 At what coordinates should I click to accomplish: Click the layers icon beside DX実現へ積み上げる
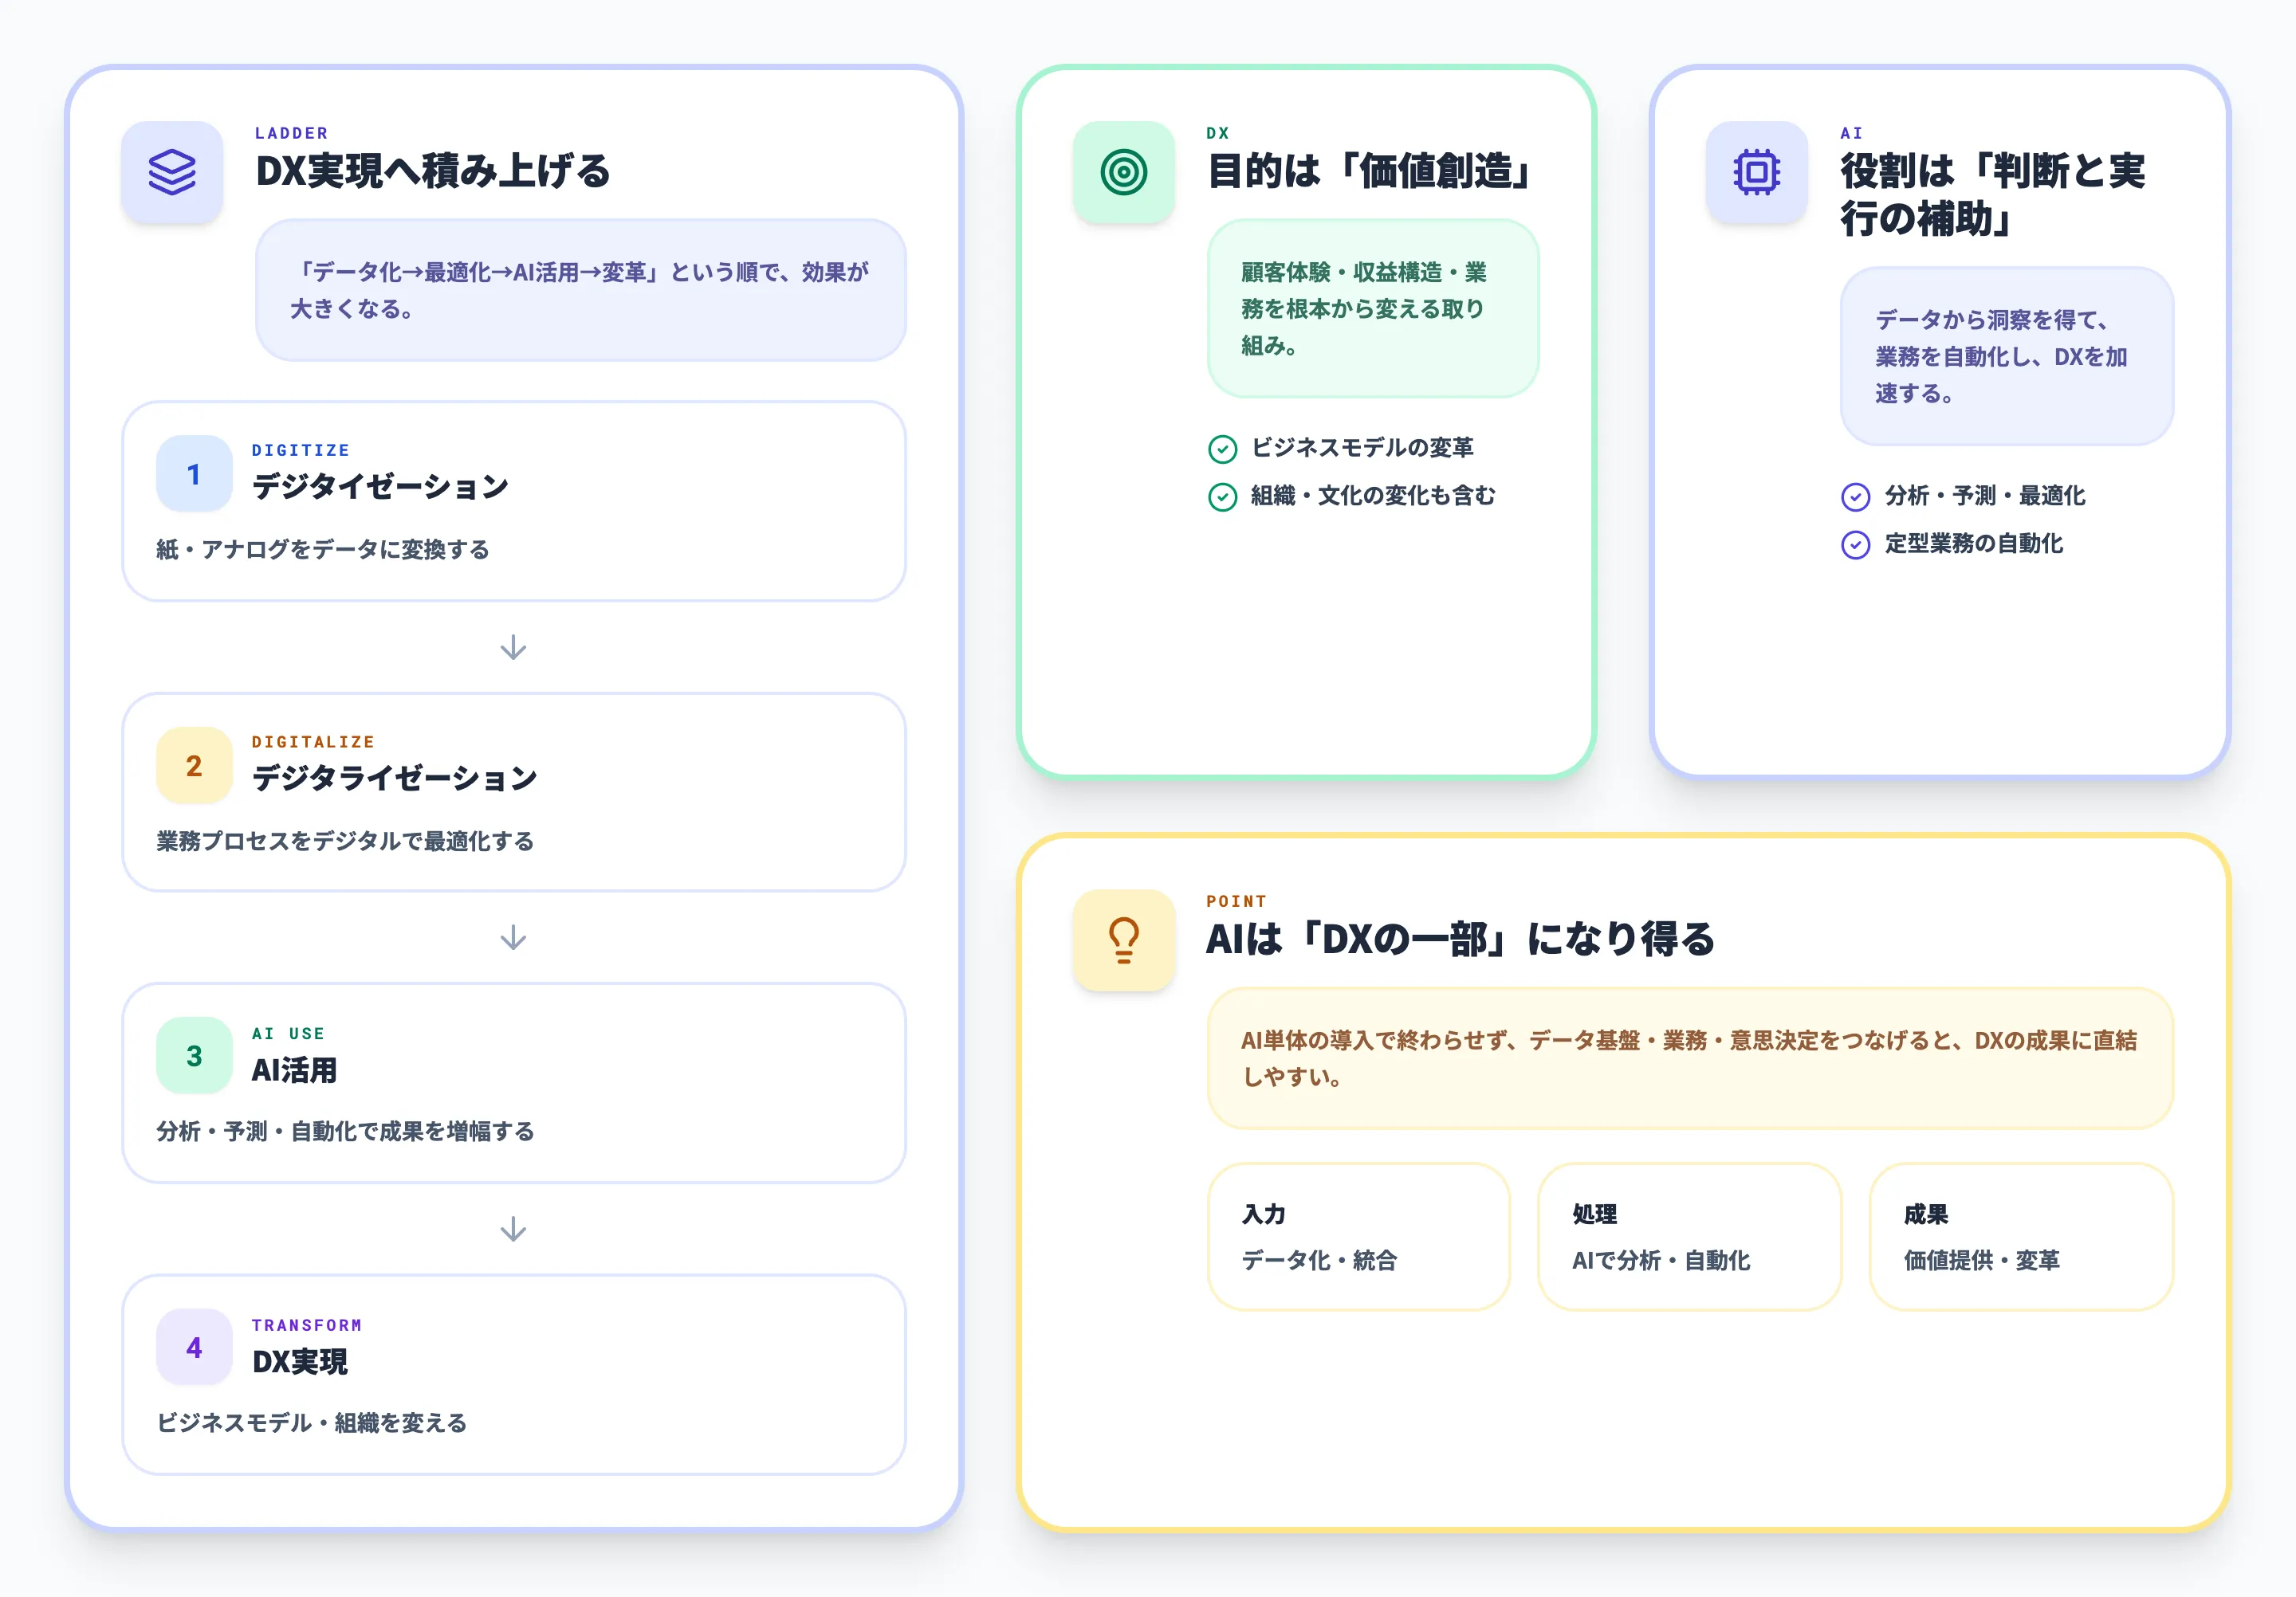coord(171,172)
